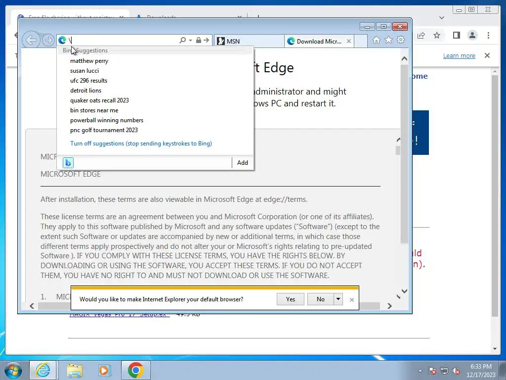Click the Edge favicon in address bar
The width and height of the screenshot is (506, 380).
tap(62, 41)
